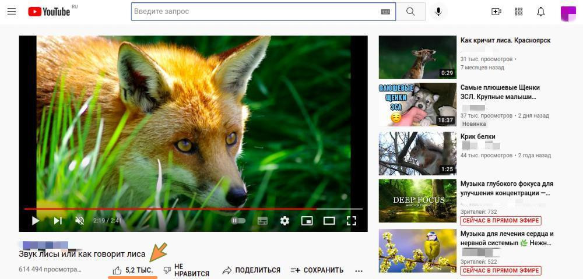The width and height of the screenshot is (583, 279).
Task: Click the red video progress bar
Action: coord(175,208)
